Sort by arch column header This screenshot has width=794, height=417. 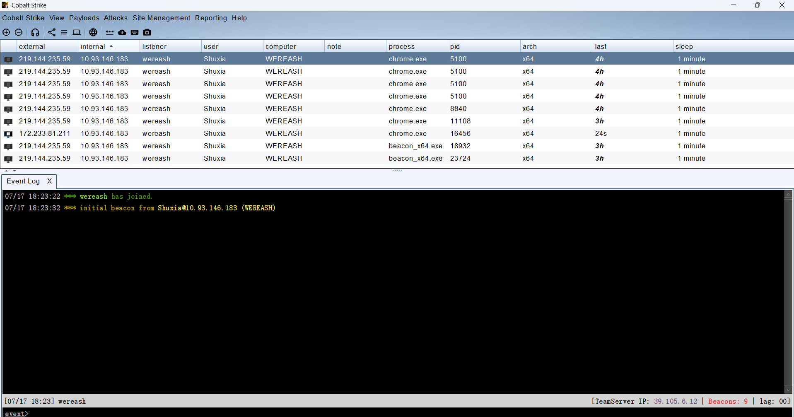tap(556, 46)
